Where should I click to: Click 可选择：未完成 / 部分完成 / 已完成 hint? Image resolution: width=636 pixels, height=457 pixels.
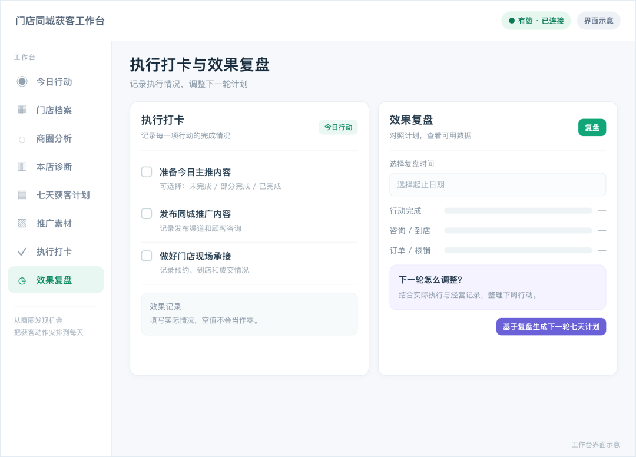point(220,186)
